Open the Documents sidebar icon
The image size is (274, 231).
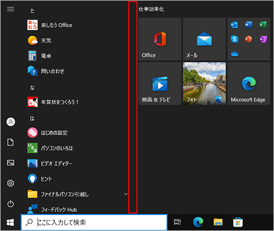(10, 142)
